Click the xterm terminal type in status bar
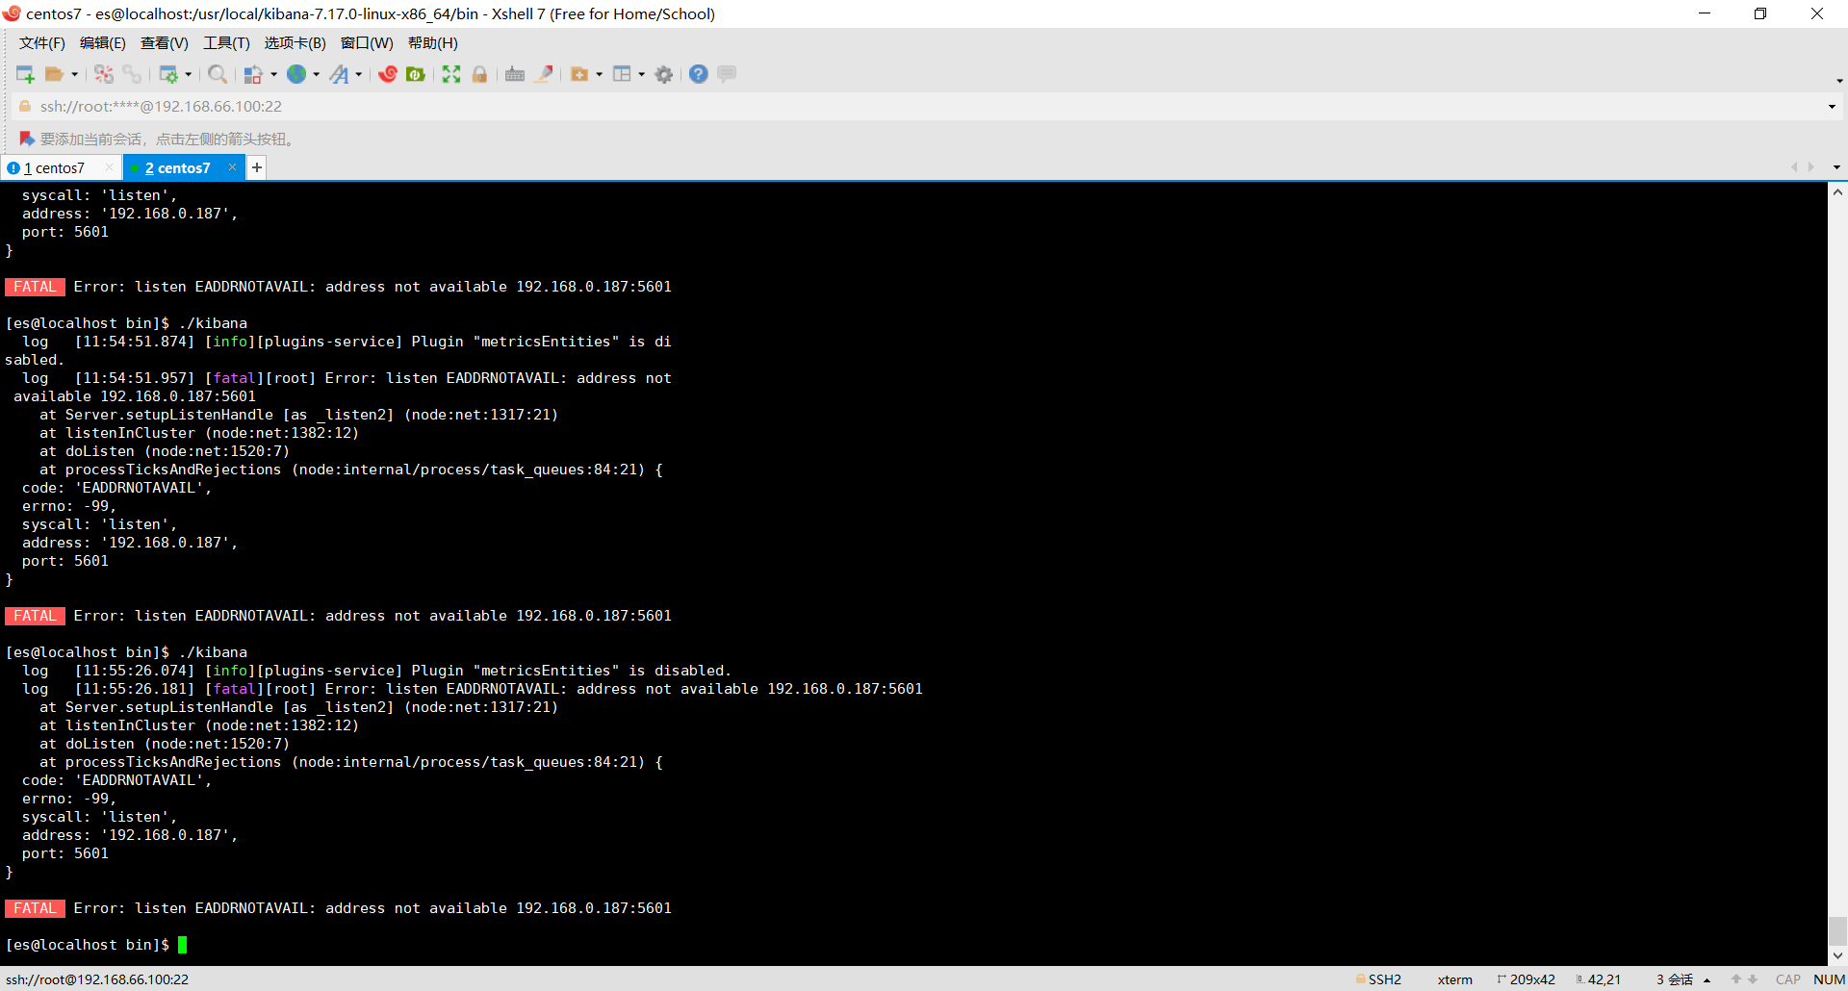Viewport: 1848px width, 991px height. (x=1454, y=979)
